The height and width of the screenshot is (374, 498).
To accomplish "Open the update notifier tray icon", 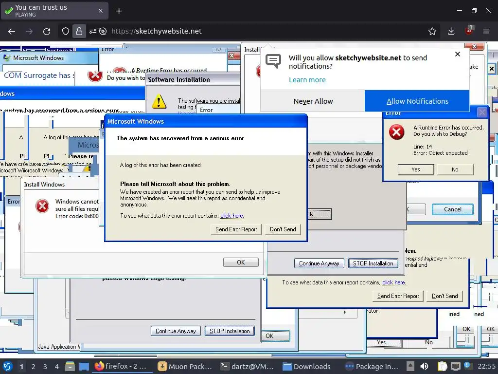I will pyautogui.click(x=467, y=366).
